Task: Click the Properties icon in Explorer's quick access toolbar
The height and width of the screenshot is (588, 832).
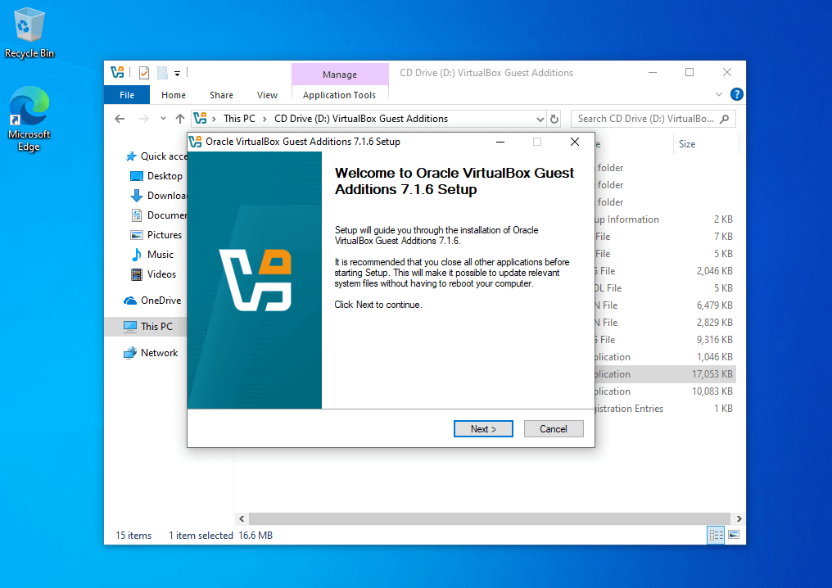Action: coord(144,73)
